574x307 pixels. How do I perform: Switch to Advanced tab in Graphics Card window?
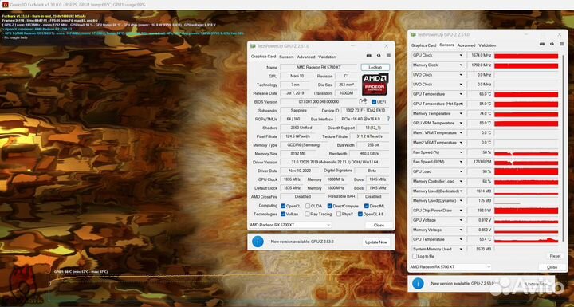pyautogui.click(x=305, y=57)
